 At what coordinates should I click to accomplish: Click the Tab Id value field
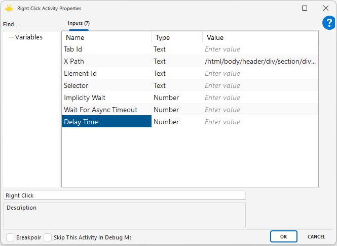260,50
